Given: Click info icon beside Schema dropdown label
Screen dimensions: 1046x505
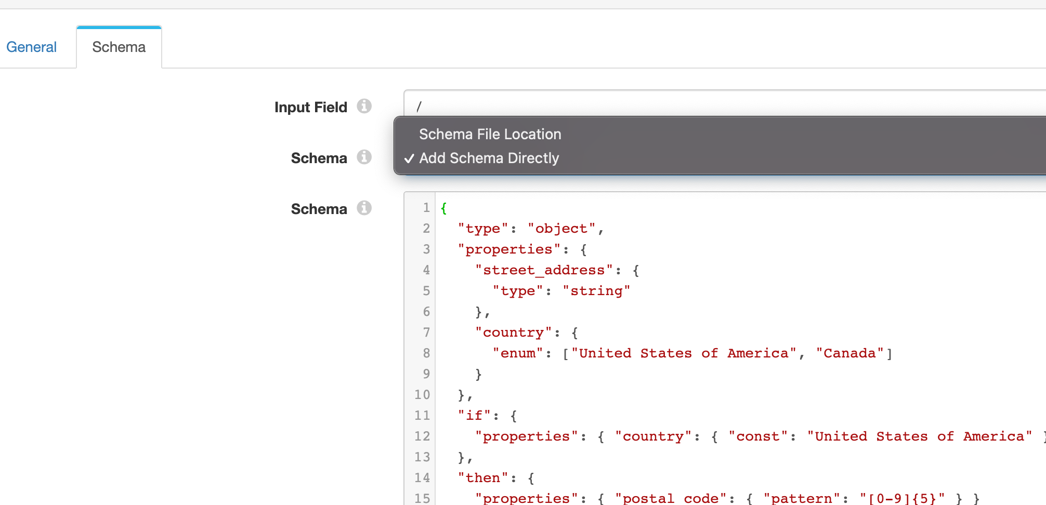Looking at the screenshot, I should point(364,157).
